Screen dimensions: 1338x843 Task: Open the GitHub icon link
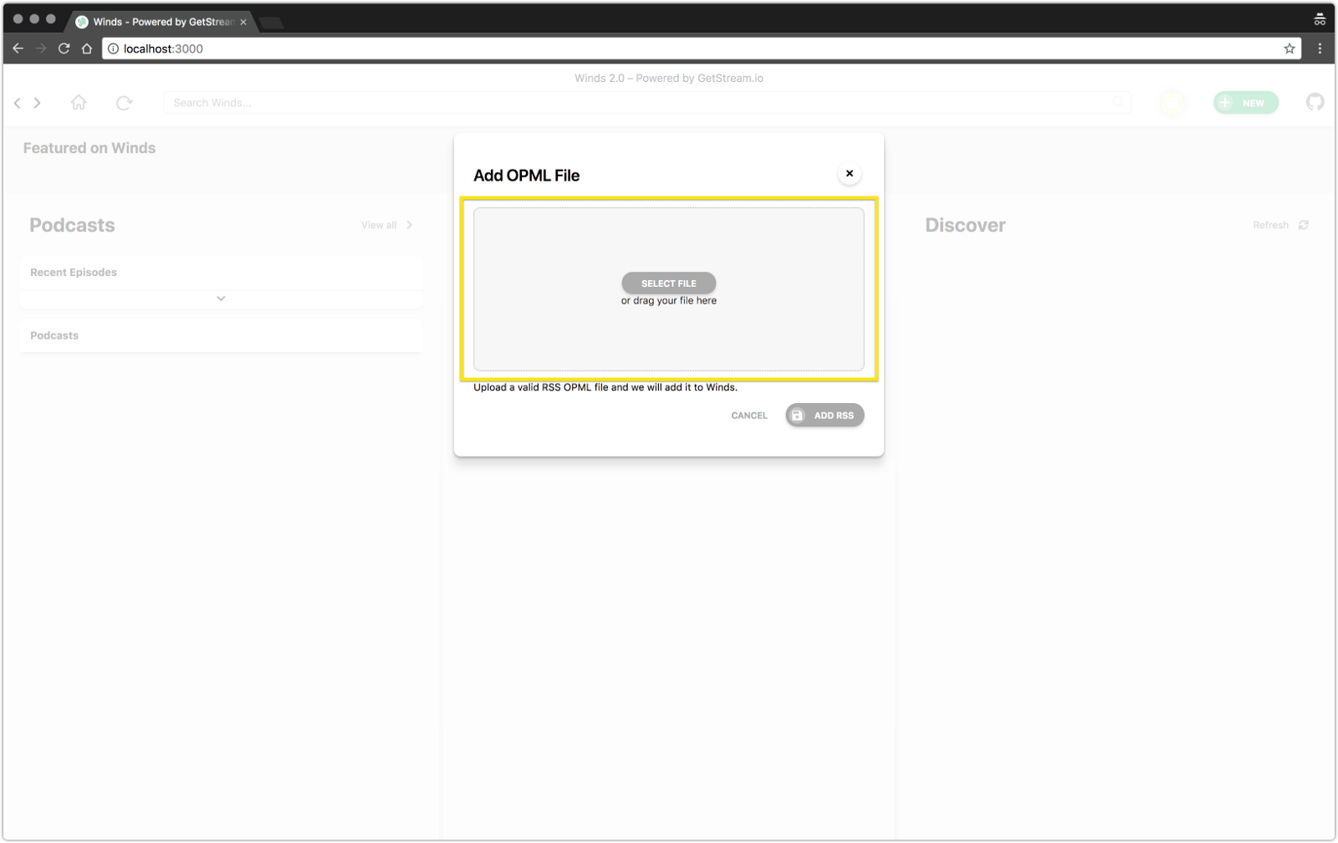(1315, 102)
